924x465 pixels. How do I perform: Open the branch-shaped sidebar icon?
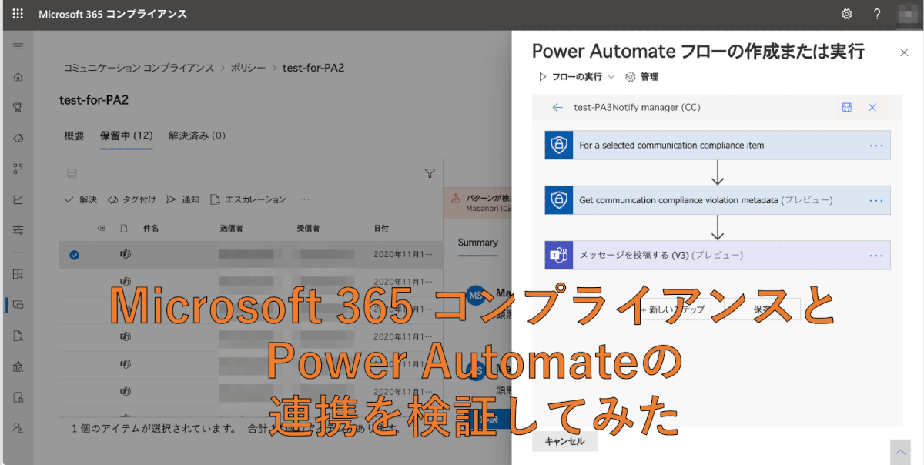coord(18,169)
